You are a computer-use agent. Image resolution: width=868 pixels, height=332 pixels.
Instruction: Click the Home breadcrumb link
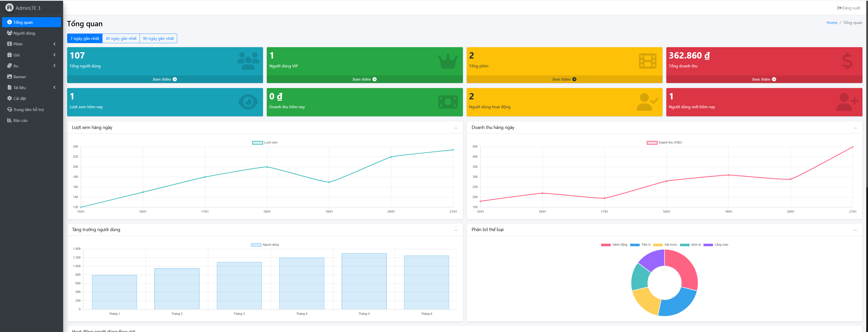click(x=832, y=22)
